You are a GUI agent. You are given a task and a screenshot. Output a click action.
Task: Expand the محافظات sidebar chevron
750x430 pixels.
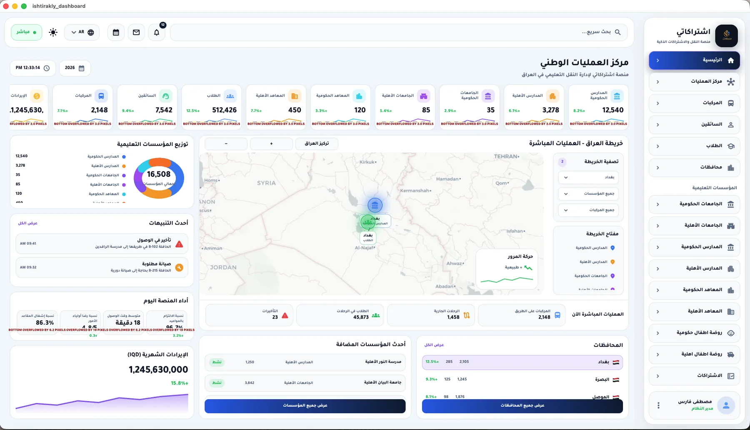658,168
